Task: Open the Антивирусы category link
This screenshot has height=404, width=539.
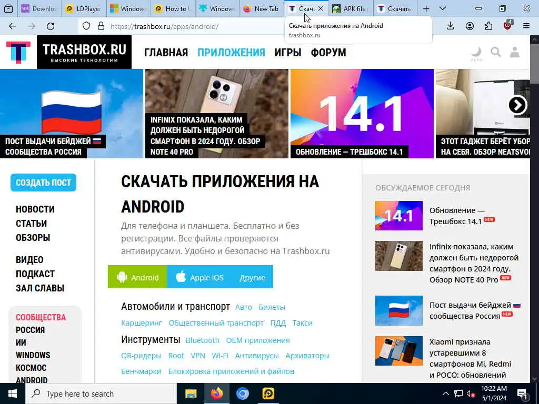Action: click(257, 356)
